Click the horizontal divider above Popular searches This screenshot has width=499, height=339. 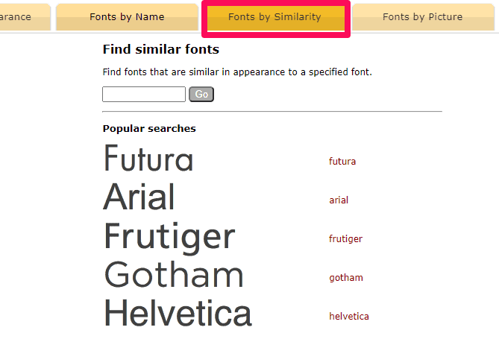(x=272, y=112)
